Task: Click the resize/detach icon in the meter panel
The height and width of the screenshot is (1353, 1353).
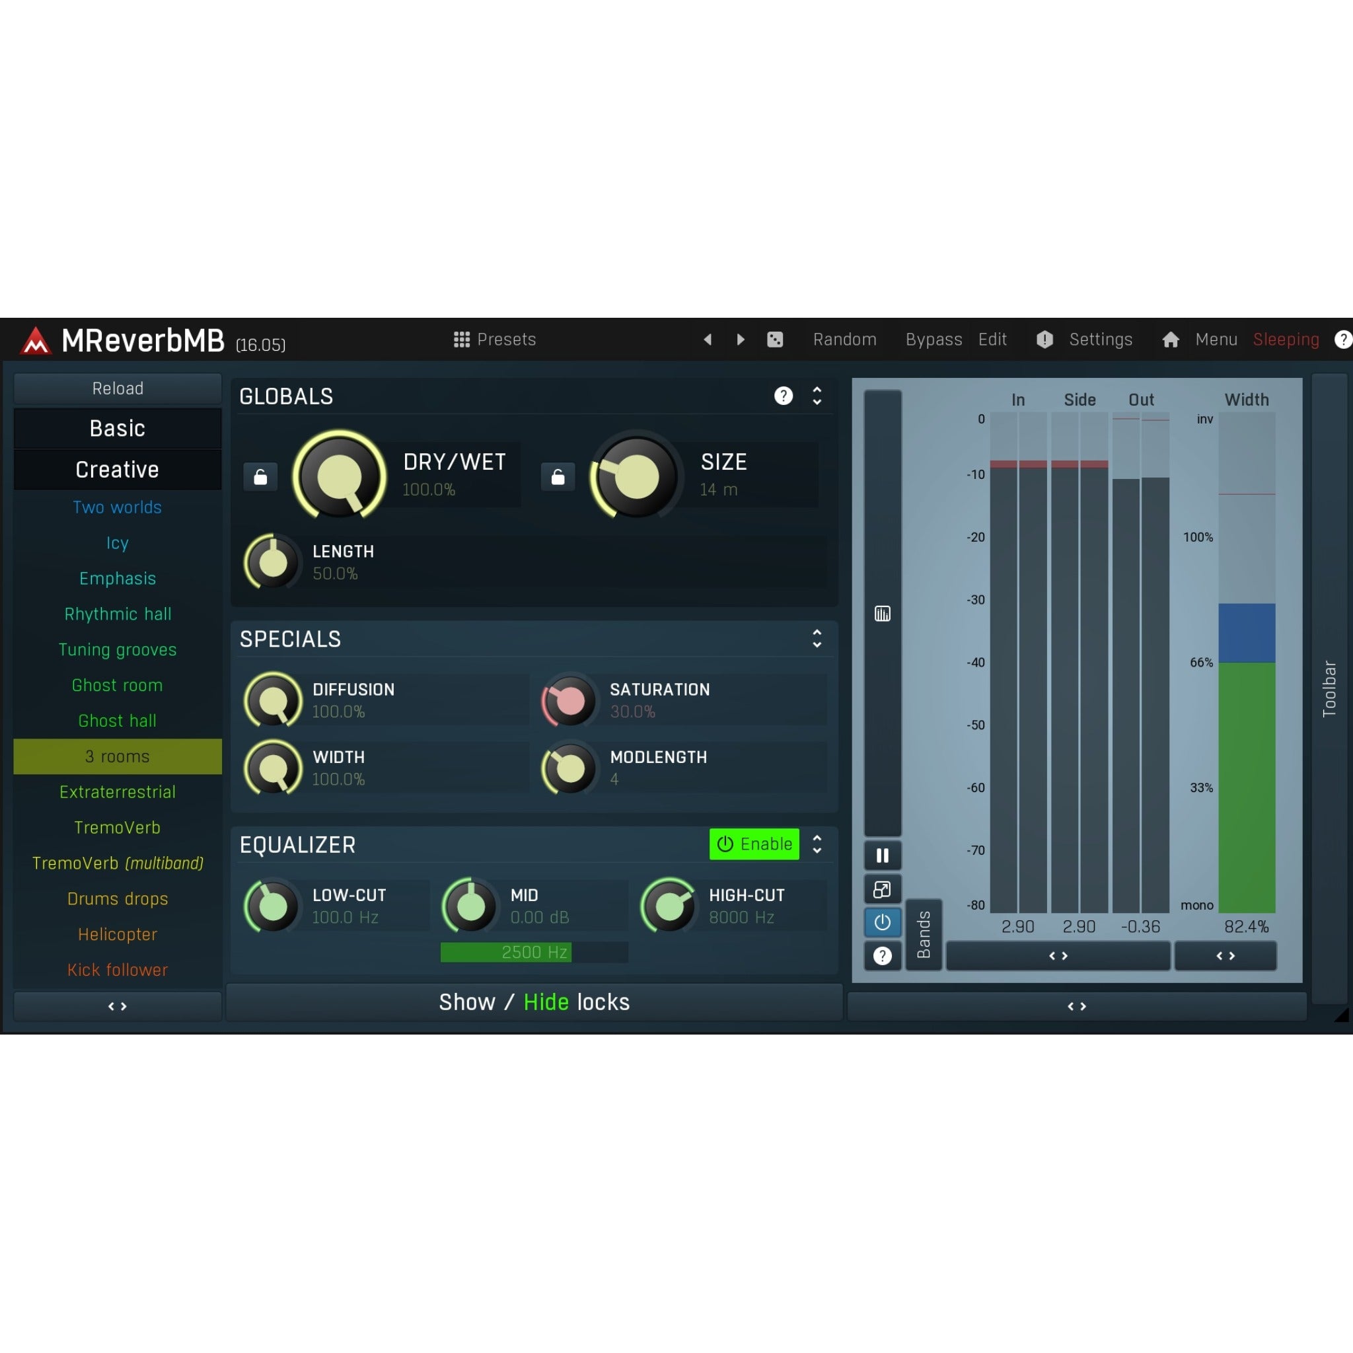Action: (x=882, y=889)
